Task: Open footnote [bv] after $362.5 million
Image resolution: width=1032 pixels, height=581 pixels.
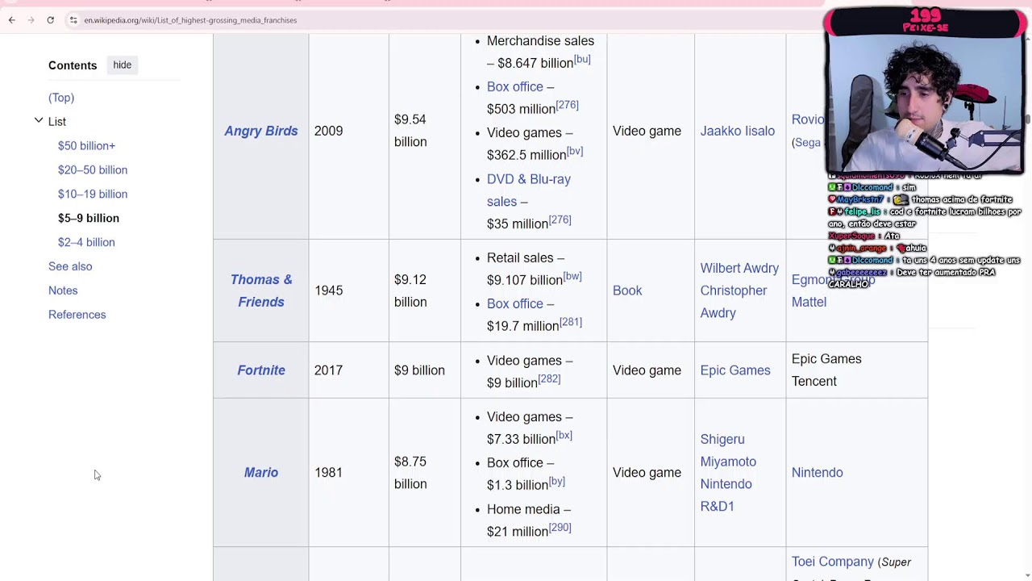Action: pos(575,152)
